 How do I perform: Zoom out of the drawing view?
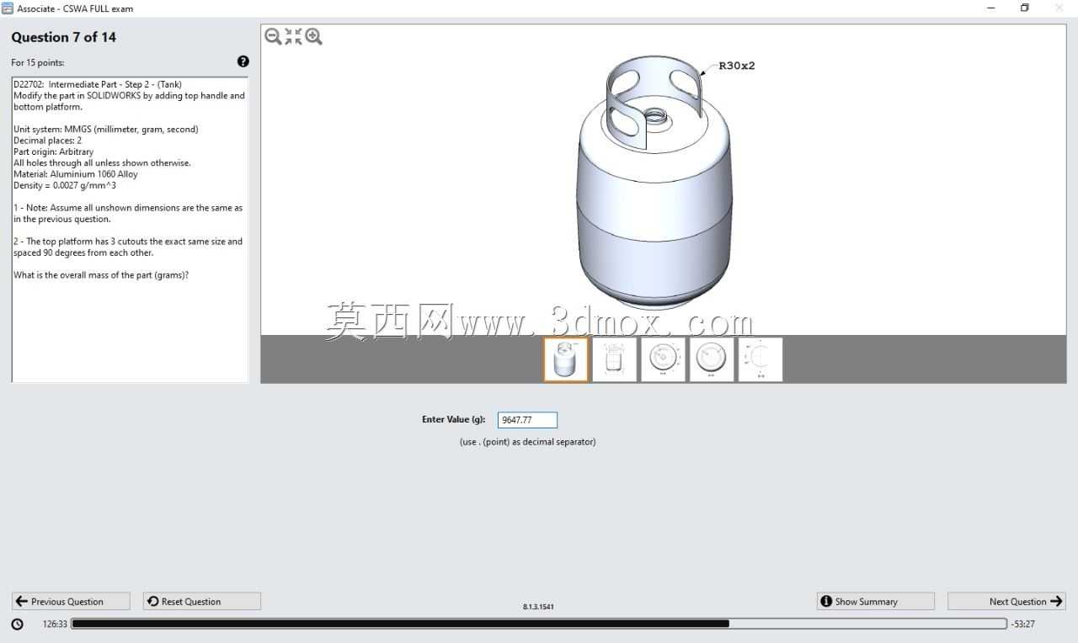click(273, 36)
